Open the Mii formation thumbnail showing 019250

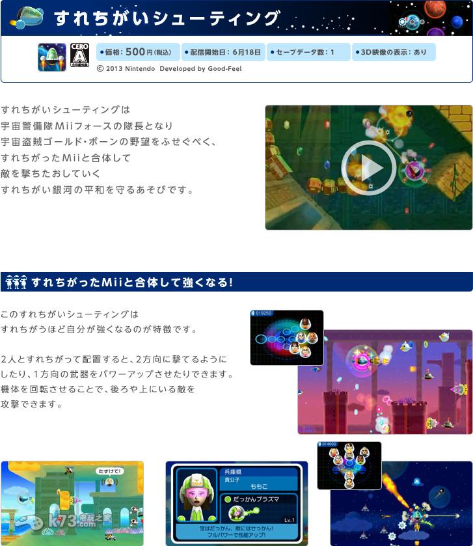pyautogui.click(x=286, y=337)
